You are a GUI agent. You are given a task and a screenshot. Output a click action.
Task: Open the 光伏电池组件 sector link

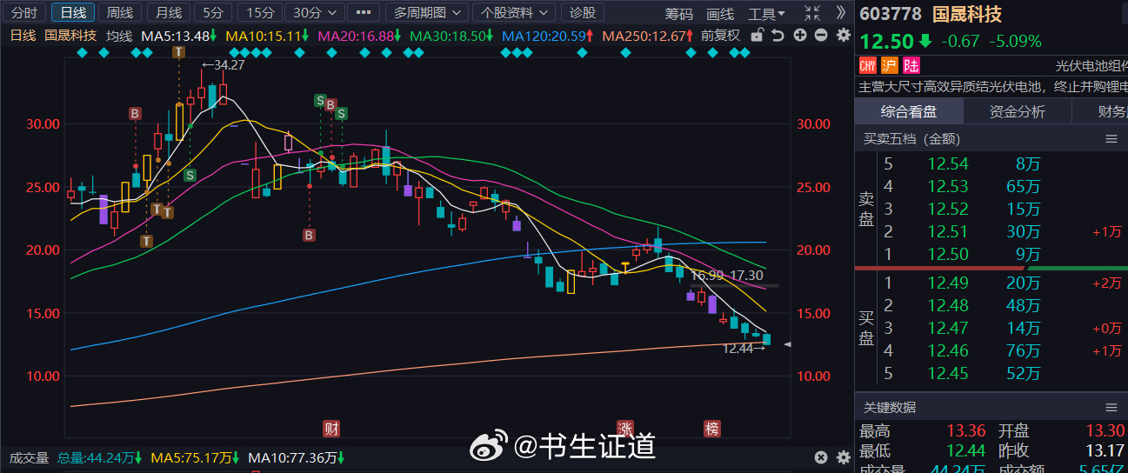1091,66
